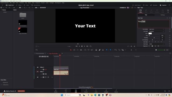Open the Sound Library panel
The height and width of the screenshot is (97, 172).
(x=36, y=5)
